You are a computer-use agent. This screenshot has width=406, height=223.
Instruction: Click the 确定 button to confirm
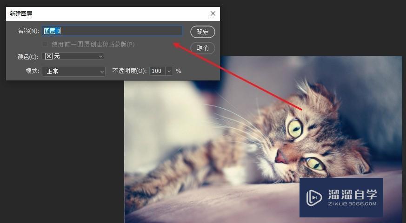coord(202,32)
